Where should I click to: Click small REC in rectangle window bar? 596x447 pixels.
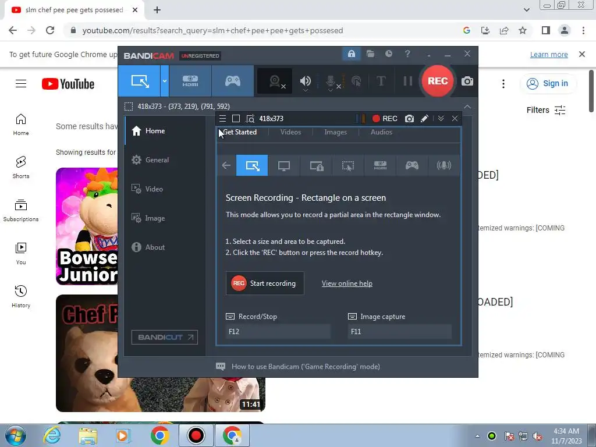[385, 119]
